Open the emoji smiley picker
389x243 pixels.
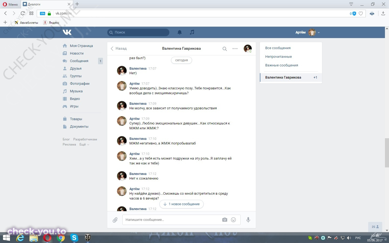click(x=233, y=220)
